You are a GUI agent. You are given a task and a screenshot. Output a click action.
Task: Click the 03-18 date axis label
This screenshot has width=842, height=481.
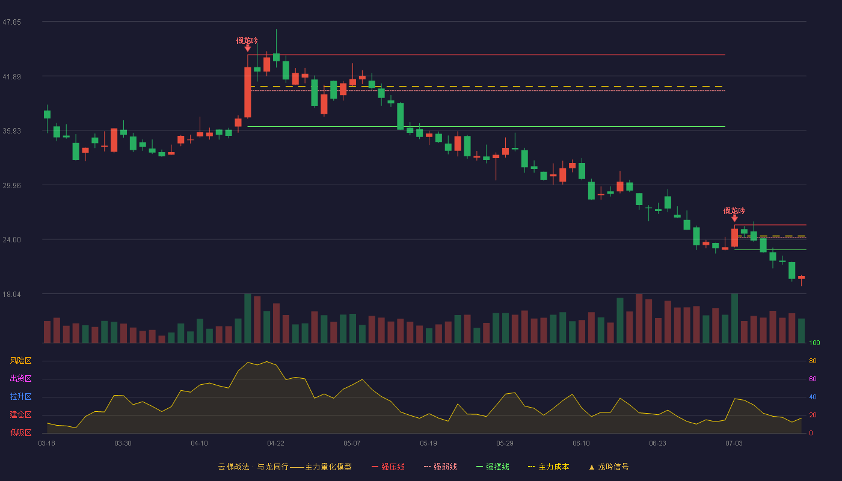click(x=46, y=443)
